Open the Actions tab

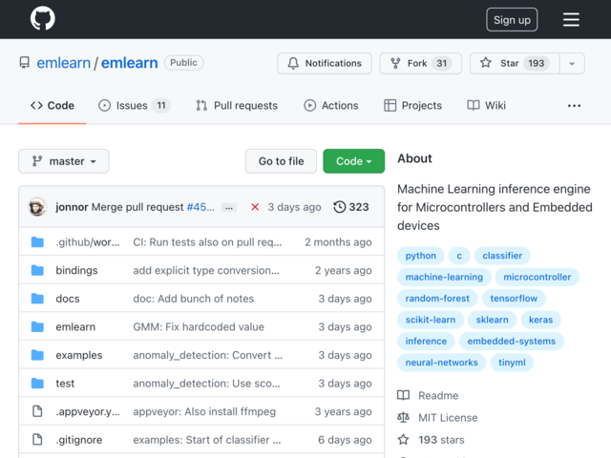[331, 106]
